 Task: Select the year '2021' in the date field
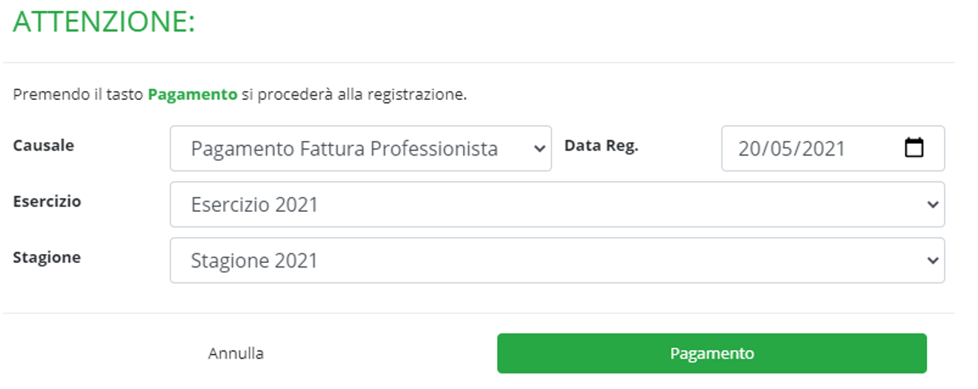(822, 148)
